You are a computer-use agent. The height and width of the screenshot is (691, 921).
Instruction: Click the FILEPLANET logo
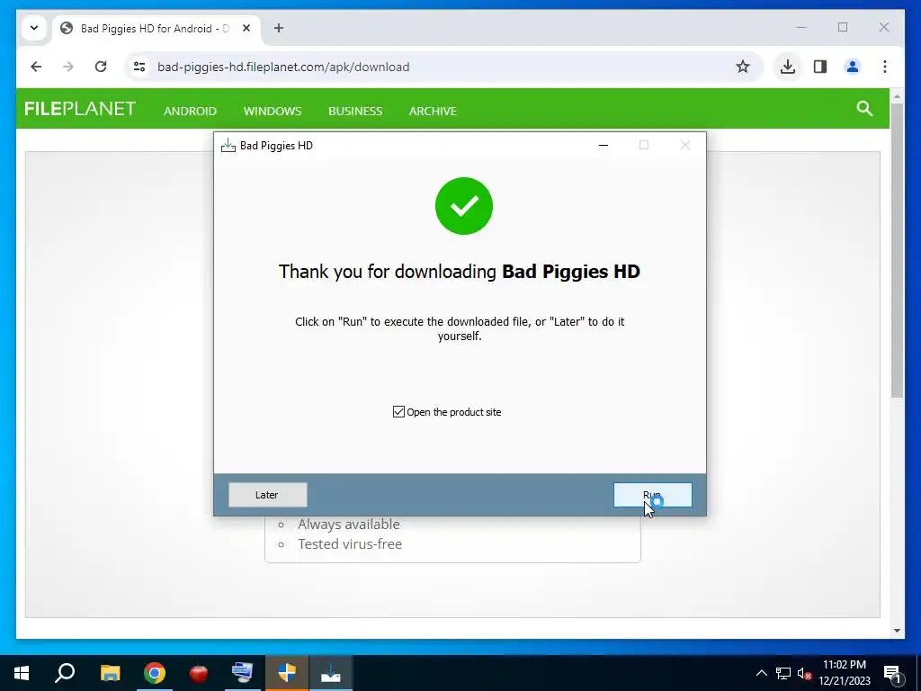click(x=80, y=109)
